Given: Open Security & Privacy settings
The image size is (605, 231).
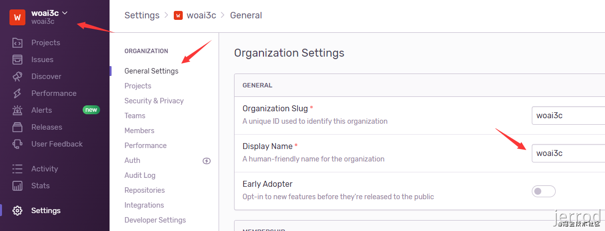Looking at the screenshot, I should pos(154,101).
